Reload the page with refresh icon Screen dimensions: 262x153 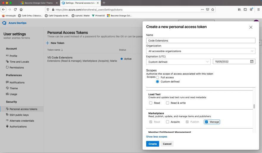click(15, 10)
